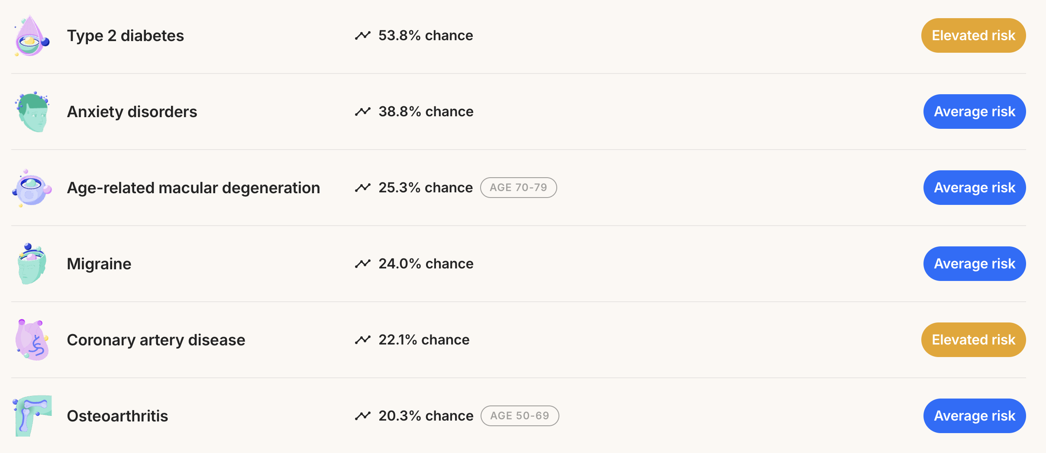Click trend icon beside 22.1% chance
The width and height of the screenshot is (1046, 453).
pyautogui.click(x=363, y=340)
